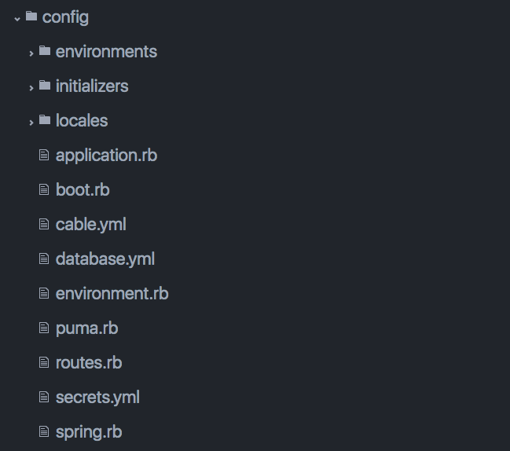510x451 pixels.
Task: Click the initializers folder icon
Action: point(45,85)
